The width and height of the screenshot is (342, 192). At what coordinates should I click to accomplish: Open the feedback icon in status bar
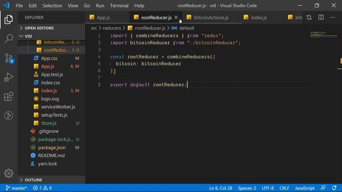pyautogui.click(x=323, y=188)
